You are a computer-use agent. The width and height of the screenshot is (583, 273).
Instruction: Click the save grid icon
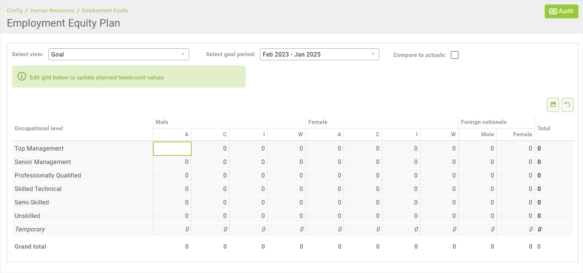pyautogui.click(x=553, y=105)
